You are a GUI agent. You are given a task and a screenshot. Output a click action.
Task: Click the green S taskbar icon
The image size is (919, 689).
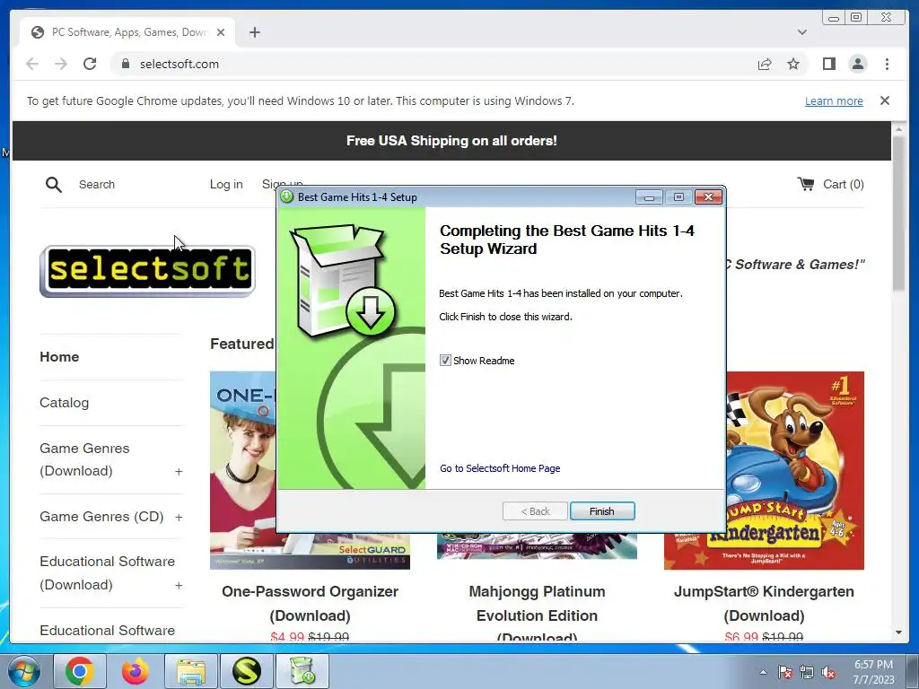click(x=247, y=671)
